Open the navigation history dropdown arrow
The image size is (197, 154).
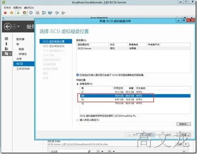tap(19, 26)
